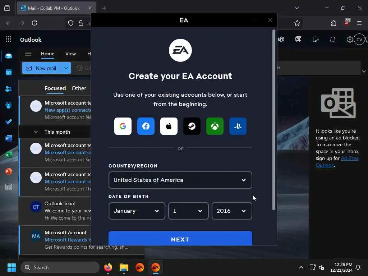Sign up with Steam icon

(192, 126)
